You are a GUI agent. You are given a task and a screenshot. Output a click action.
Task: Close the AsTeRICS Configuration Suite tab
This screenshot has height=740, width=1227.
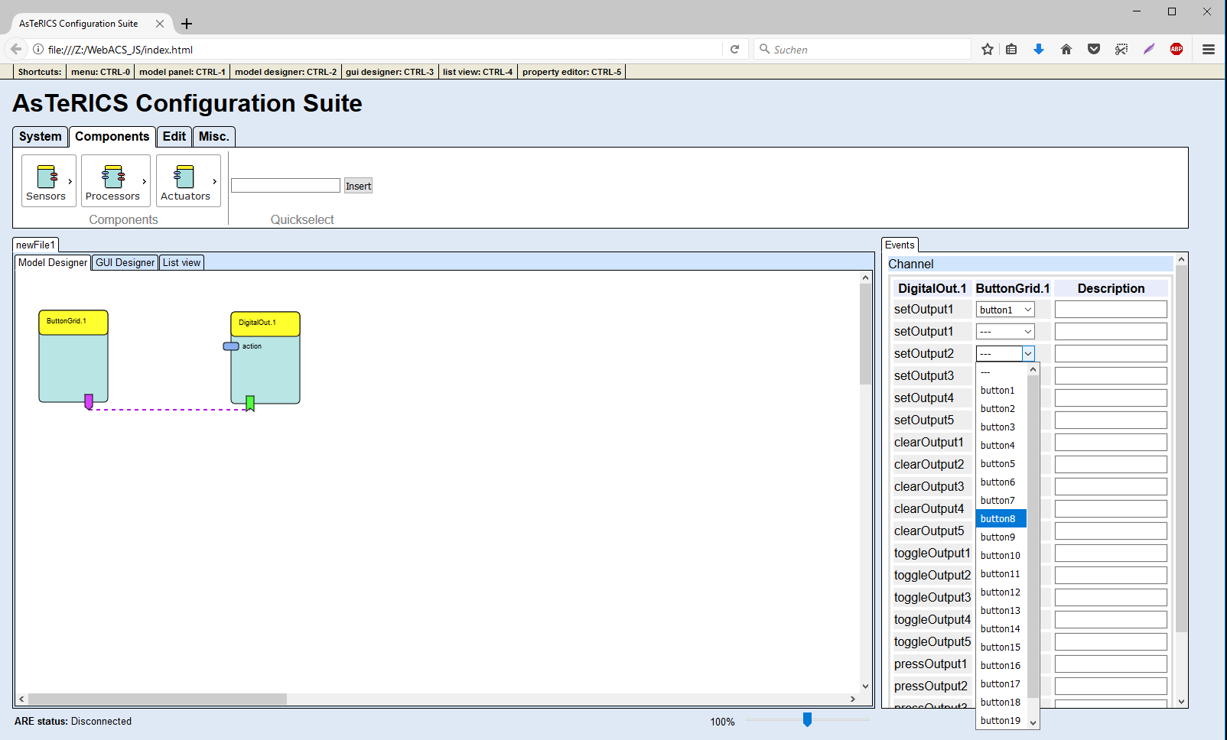pos(160,24)
